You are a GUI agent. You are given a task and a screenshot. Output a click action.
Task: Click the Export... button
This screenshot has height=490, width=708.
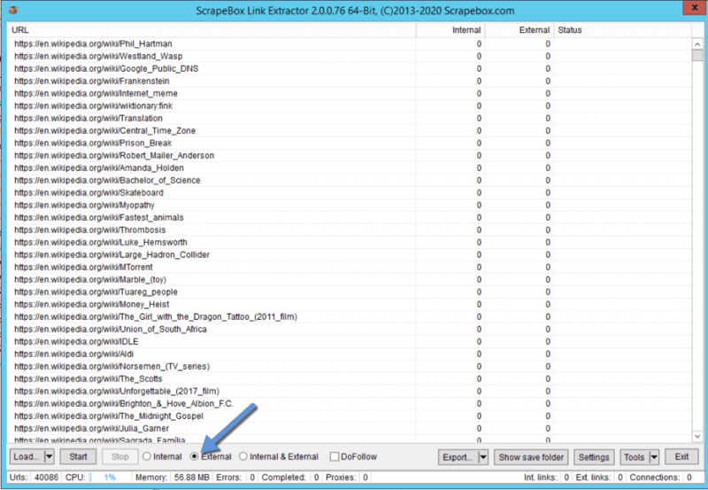coord(458,457)
